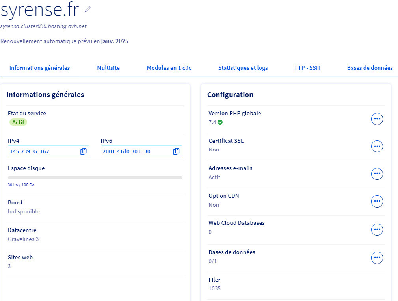Image resolution: width=398 pixels, height=301 pixels.
Task: Click the green Actif status badge
Action: (18, 122)
